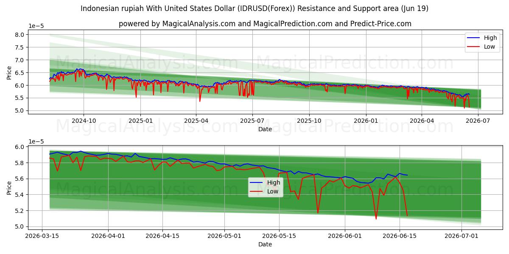This screenshot has width=509, height=254.
Task: Click the bottom chart x-axis label 2026-04-15
Action: [162, 237]
